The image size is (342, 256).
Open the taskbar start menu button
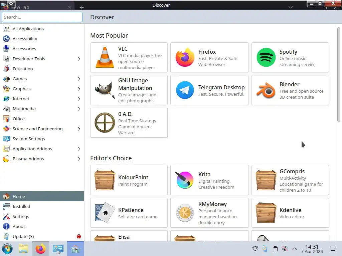click(x=7, y=249)
